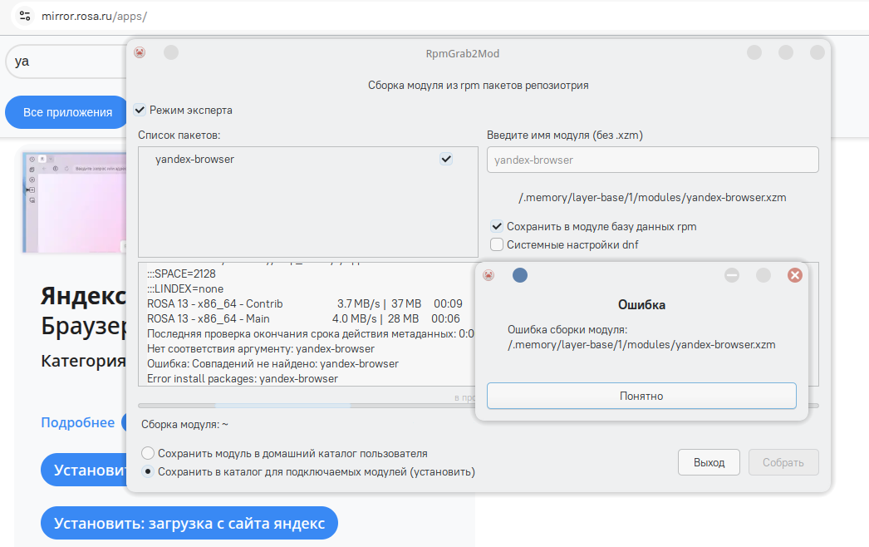Open the Подробнее link on the page
The height and width of the screenshot is (547, 869).
pyautogui.click(x=77, y=423)
